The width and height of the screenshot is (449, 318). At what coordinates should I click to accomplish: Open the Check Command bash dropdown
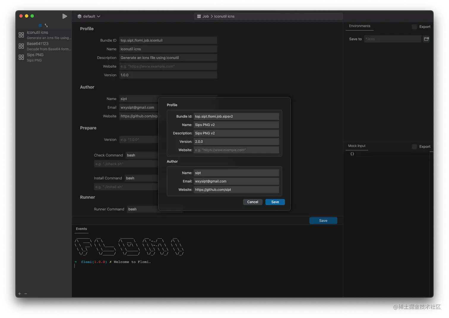142,155
